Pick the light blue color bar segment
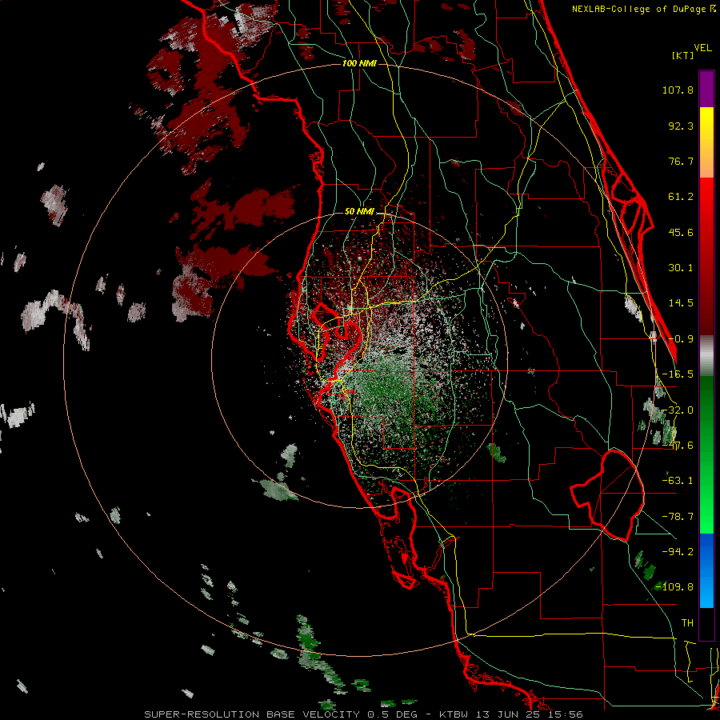 (x=706, y=592)
